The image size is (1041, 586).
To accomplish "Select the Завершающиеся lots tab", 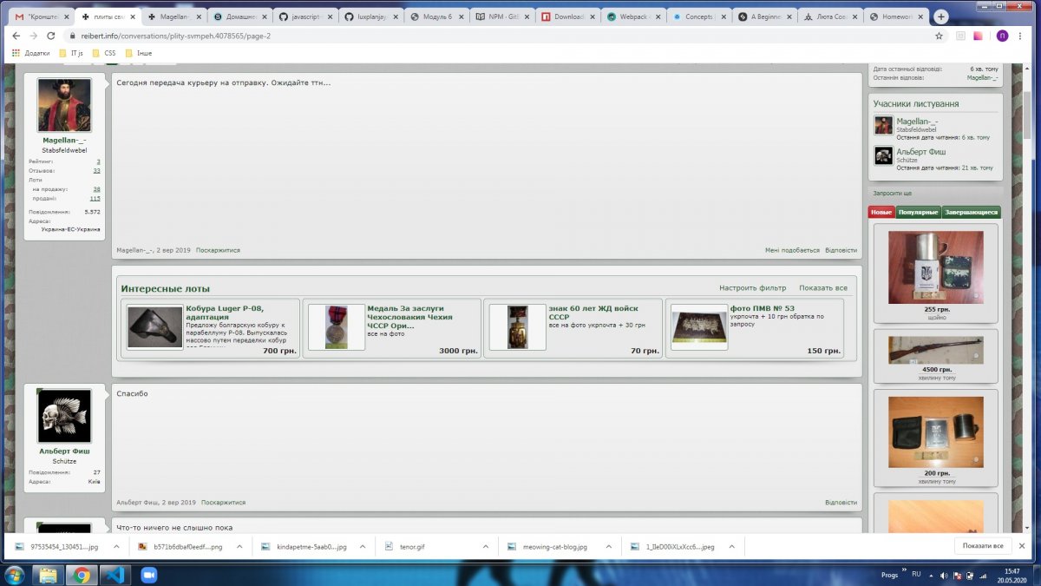I will 971,213.
